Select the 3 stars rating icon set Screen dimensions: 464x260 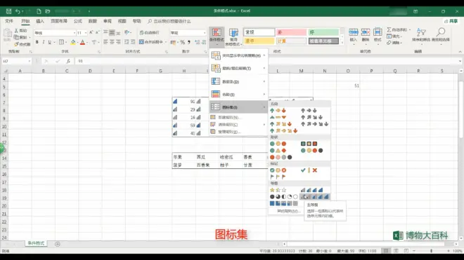[278, 190]
